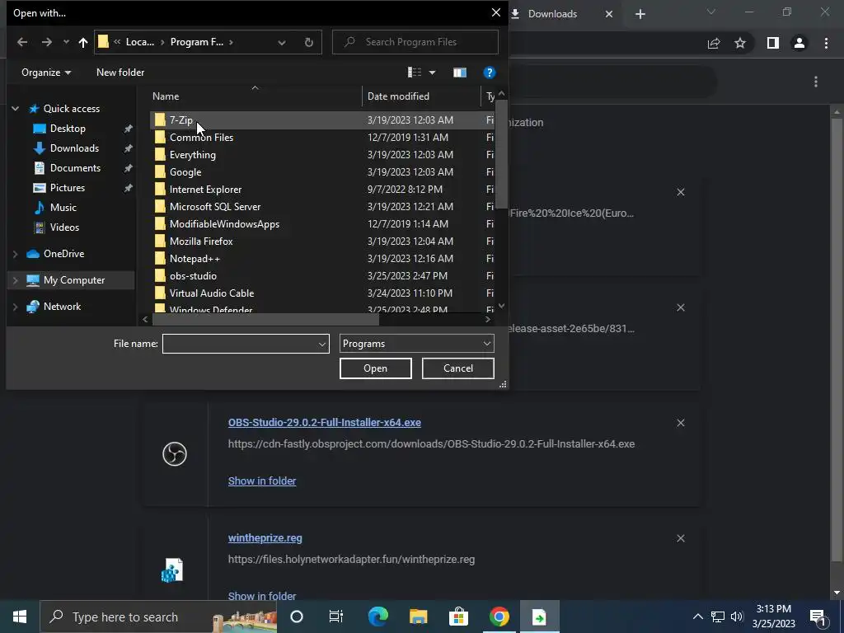Remove OBS installer from downloads list
Screen dimensions: 844x633
[680, 423]
